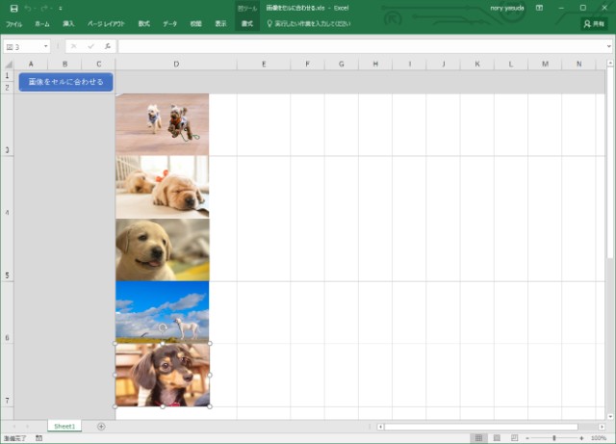The image size is (616, 444).
Task: Open the 挿入 ribbon tab
Action: point(67,23)
